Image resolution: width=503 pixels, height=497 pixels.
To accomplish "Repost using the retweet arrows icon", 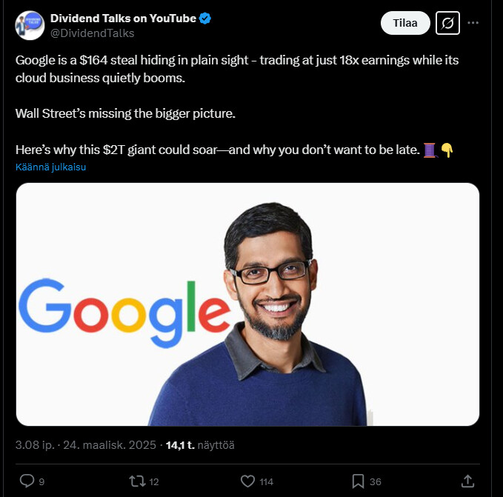I will (137, 481).
